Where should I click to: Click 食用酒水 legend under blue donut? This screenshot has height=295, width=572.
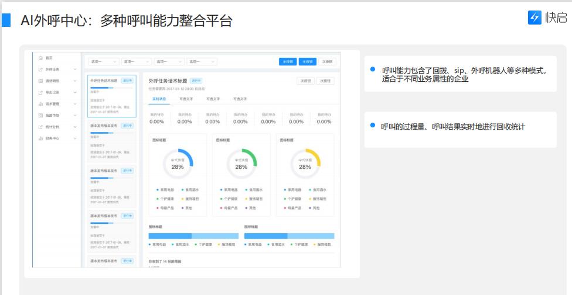coord(190,190)
